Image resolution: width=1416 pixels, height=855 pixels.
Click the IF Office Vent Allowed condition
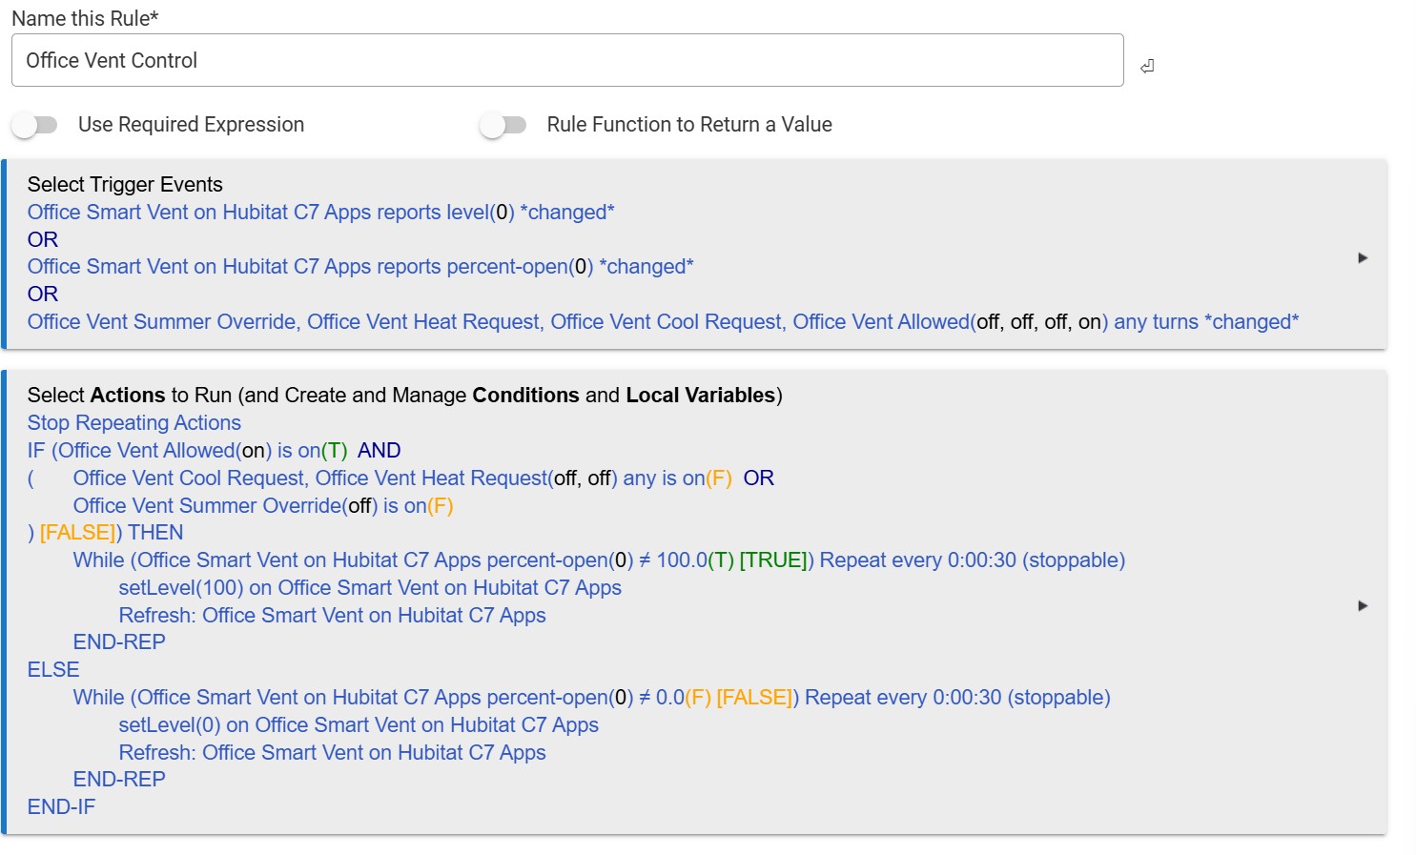(x=187, y=451)
